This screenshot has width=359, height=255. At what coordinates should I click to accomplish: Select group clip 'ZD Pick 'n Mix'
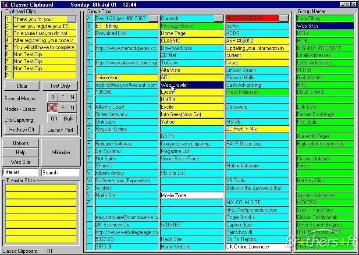pos(257,129)
